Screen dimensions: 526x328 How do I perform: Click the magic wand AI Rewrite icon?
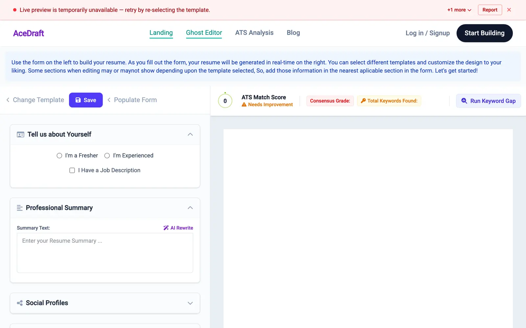(166, 228)
